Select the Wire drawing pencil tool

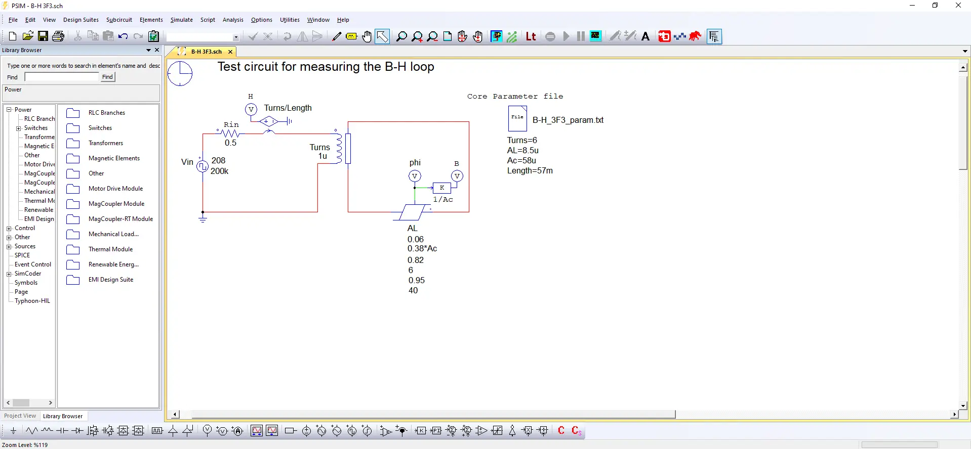(x=337, y=36)
